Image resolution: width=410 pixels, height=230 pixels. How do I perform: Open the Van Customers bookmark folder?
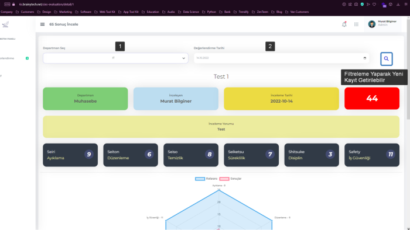(x=297, y=12)
